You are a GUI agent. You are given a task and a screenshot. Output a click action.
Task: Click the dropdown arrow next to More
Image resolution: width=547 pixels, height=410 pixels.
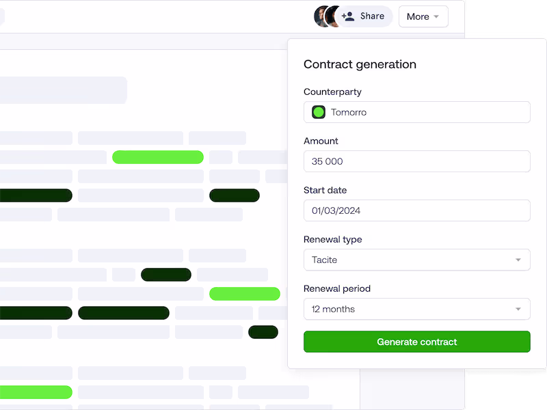[x=436, y=16]
